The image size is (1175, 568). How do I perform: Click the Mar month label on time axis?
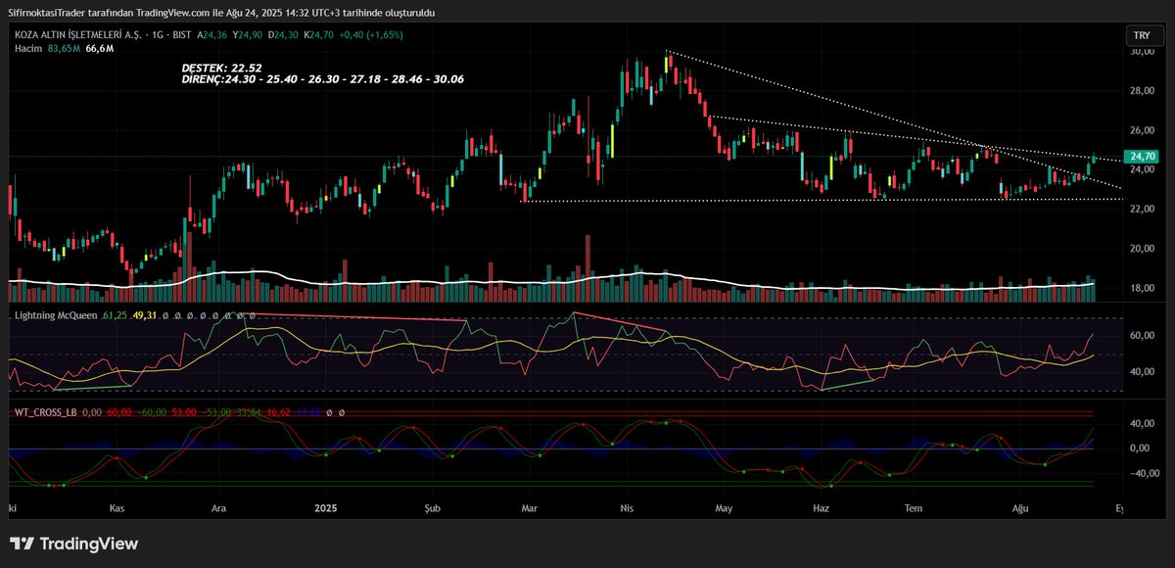point(530,509)
